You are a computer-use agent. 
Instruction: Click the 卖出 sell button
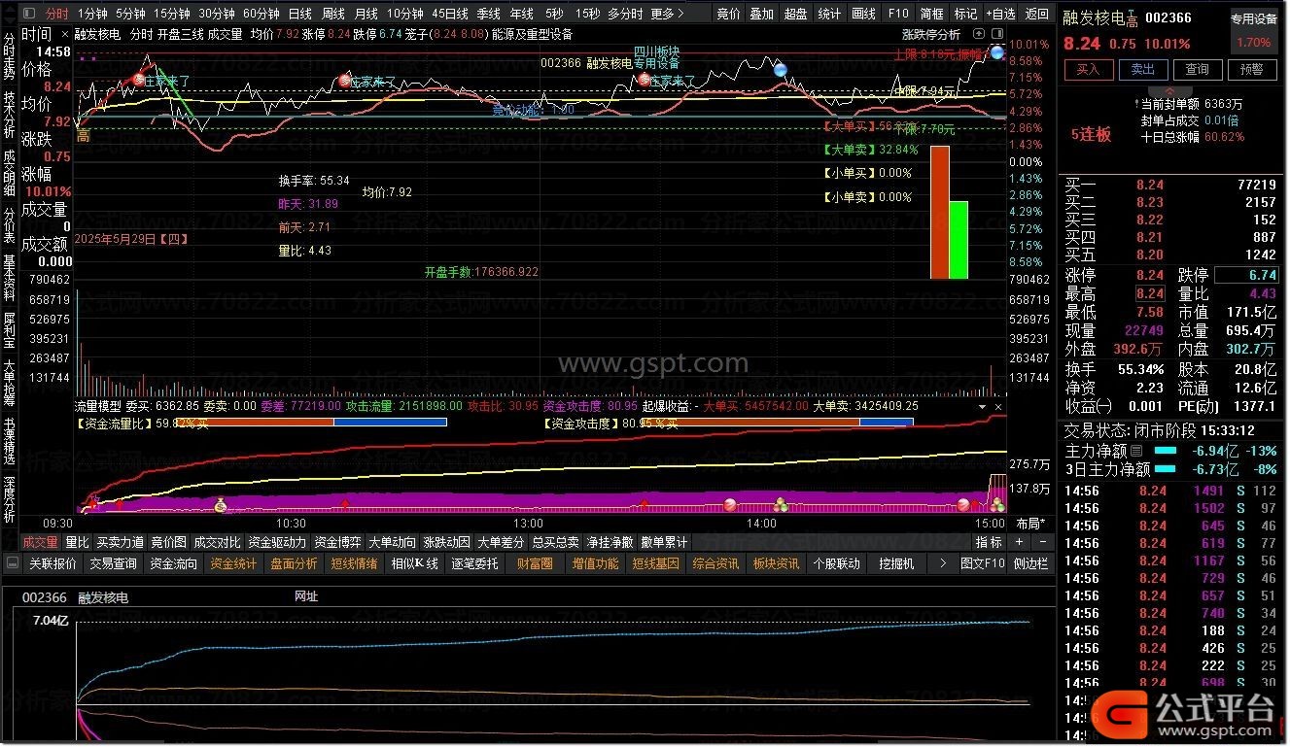click(x=1142, y=70)
